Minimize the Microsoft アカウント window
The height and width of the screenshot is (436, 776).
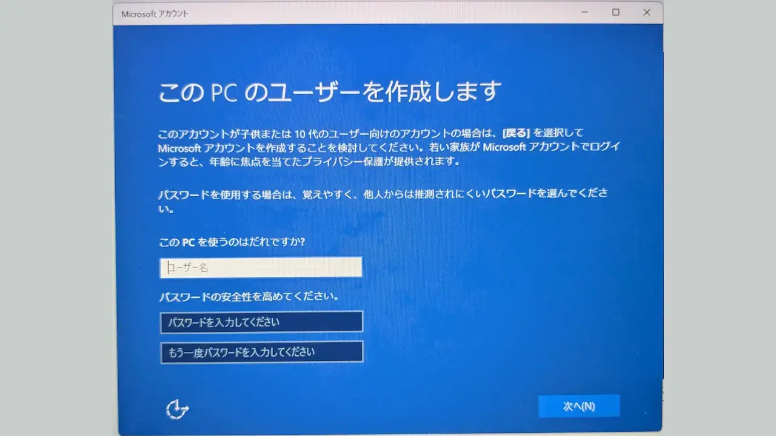[x=584, y=12]
